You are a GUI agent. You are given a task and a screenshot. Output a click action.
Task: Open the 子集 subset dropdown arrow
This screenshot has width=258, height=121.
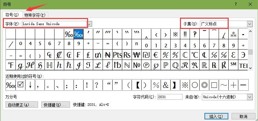pos(250,24)
